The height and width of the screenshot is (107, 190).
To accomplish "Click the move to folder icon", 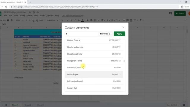I will coord(34,12).
